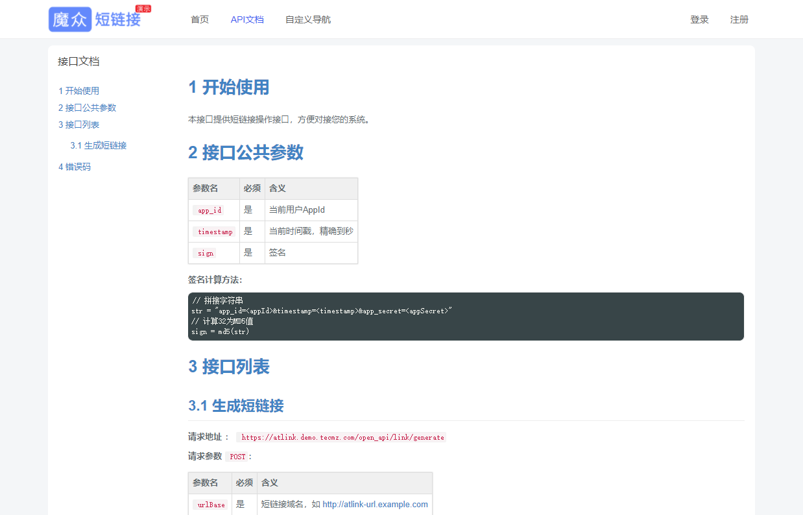803x515 pixels.
Task: Open the 首页 navigation item
Action: [x=200, y=19]
